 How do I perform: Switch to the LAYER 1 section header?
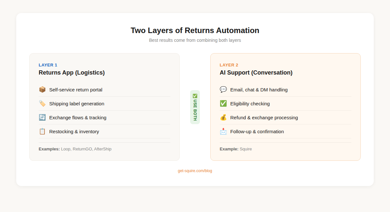pos(48,65)
